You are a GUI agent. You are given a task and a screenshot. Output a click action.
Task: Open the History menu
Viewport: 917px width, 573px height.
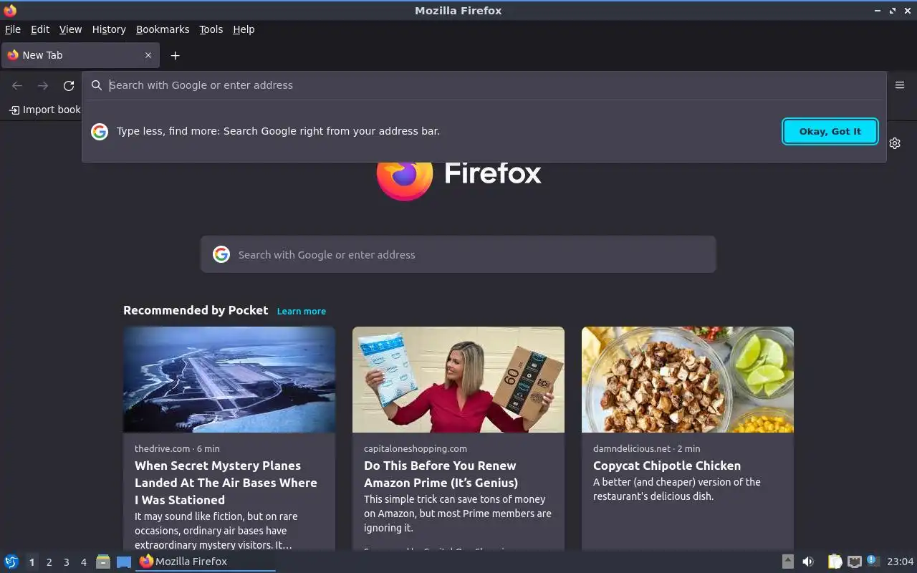[109, 29]
